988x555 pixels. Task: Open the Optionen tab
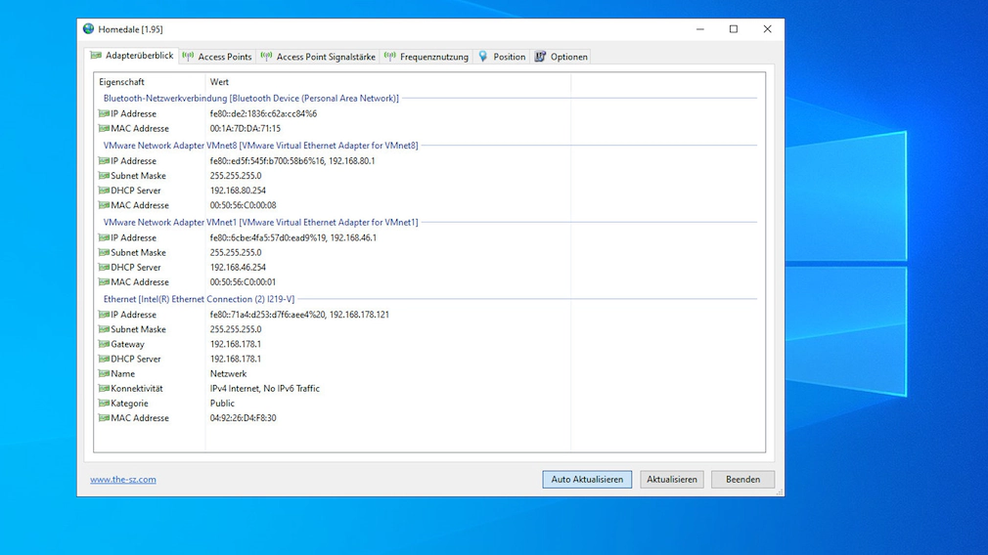click(x=561, y=57)
